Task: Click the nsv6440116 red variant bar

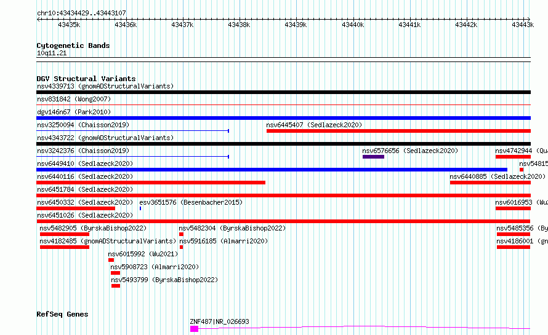Action: pyautogui.click(x=151, y=183)
